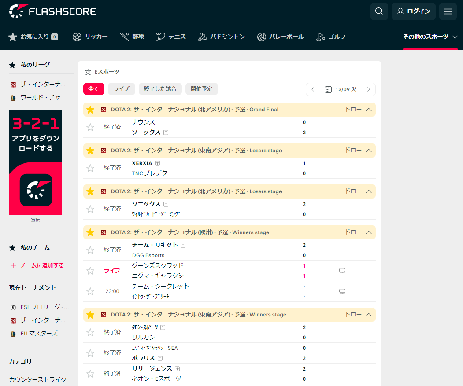Screen dimensions: 463x386
Task: Unstar the 北アメリカ Grand Final league header
Action: pos(90,109)
